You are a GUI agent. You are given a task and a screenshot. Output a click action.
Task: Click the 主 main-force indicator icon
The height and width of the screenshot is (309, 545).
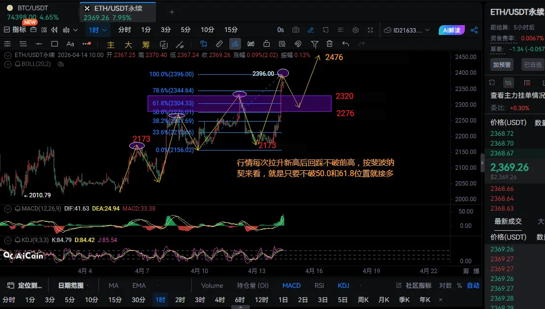pyautogui.click(x=111, y=44)
